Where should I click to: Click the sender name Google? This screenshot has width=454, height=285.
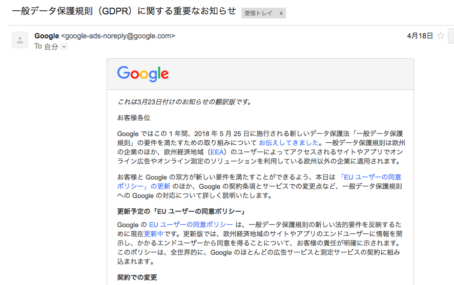click(47, 36)
